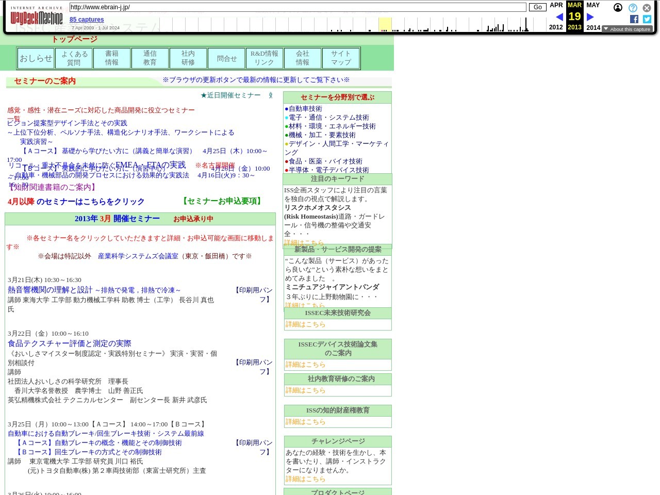This screenshot has width=660, height=495.
Task: Open the 85 captures link
Action: click(87, 20)
